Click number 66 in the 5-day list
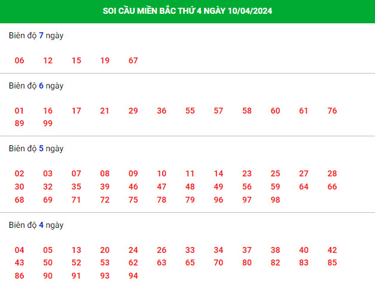Viewport: 375px width, 287px height. [x=332, y=187]
